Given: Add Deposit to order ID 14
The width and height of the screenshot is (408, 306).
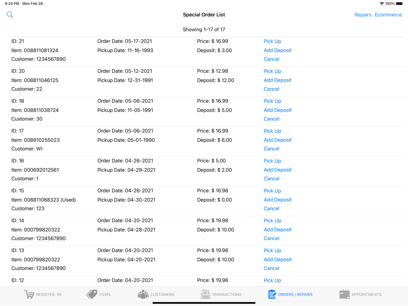Looking at the screenshot, I should [x=277, y=229].
